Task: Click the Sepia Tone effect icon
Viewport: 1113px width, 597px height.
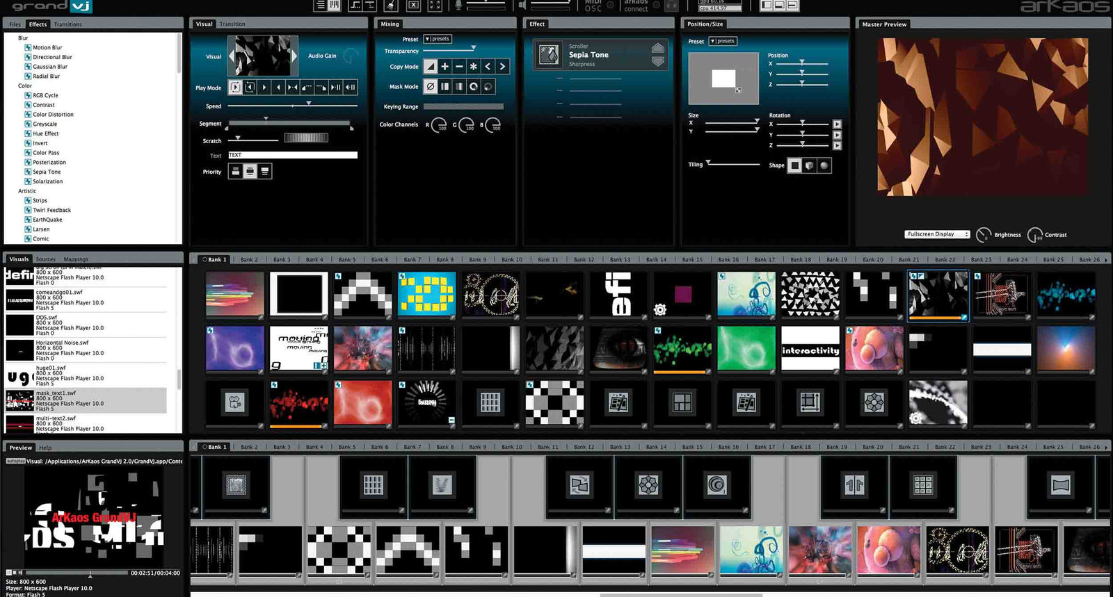Action: point(550,55)
